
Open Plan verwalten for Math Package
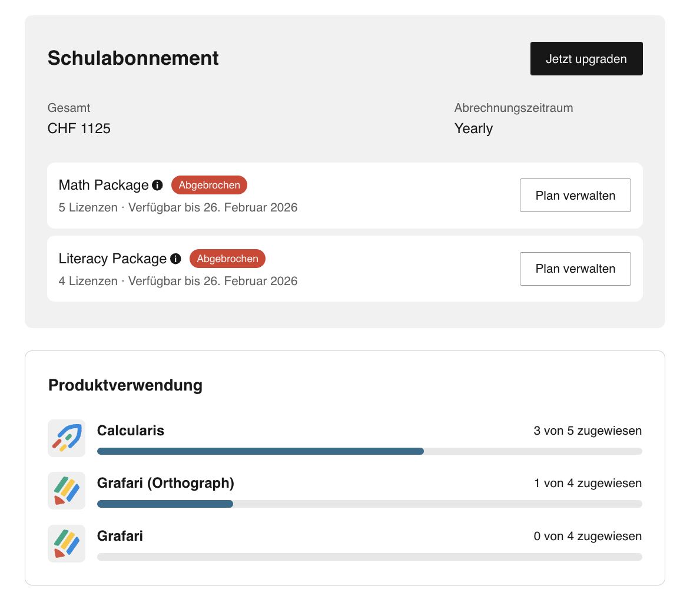(x=575, y=196)
